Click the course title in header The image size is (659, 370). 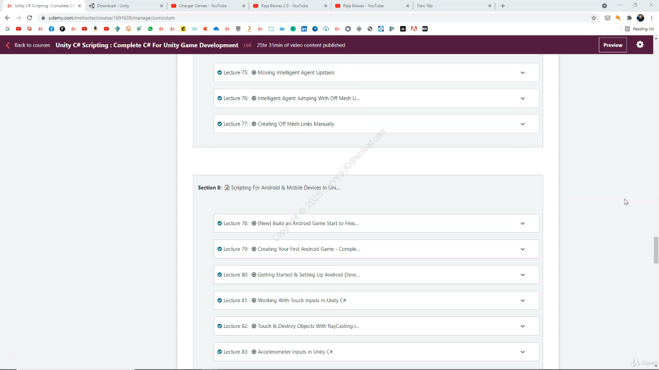[x=147, y=45]
